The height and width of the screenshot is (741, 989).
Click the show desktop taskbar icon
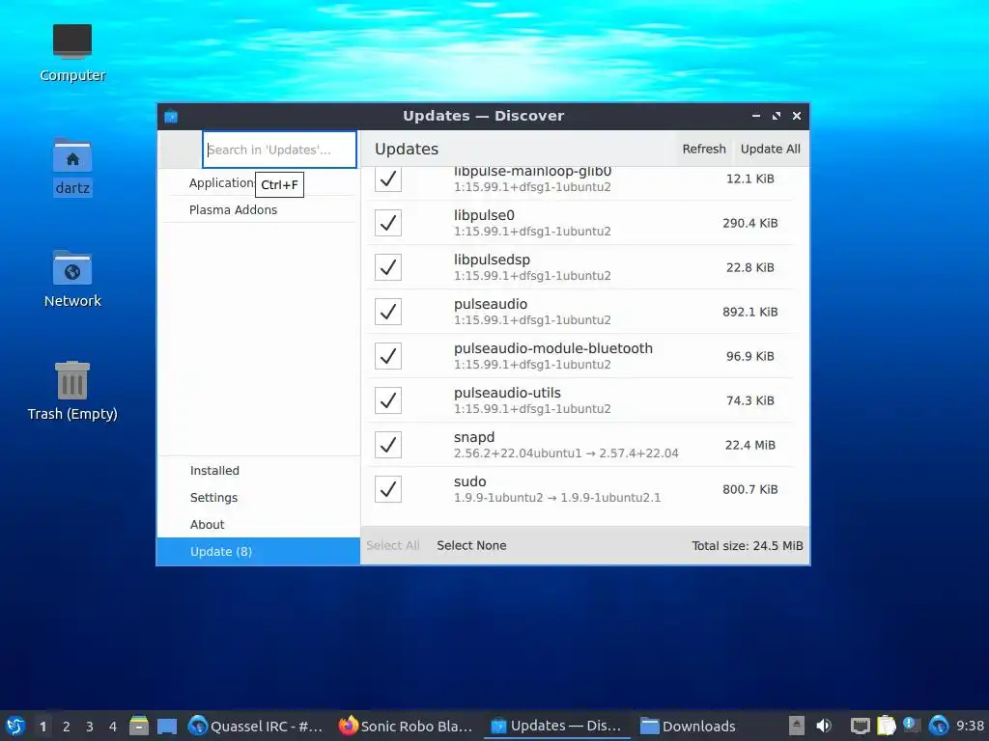pyautogui.click(x=166, y=726)
